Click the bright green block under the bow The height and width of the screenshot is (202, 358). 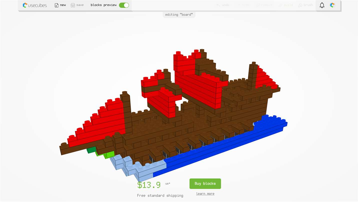point(110,155)
